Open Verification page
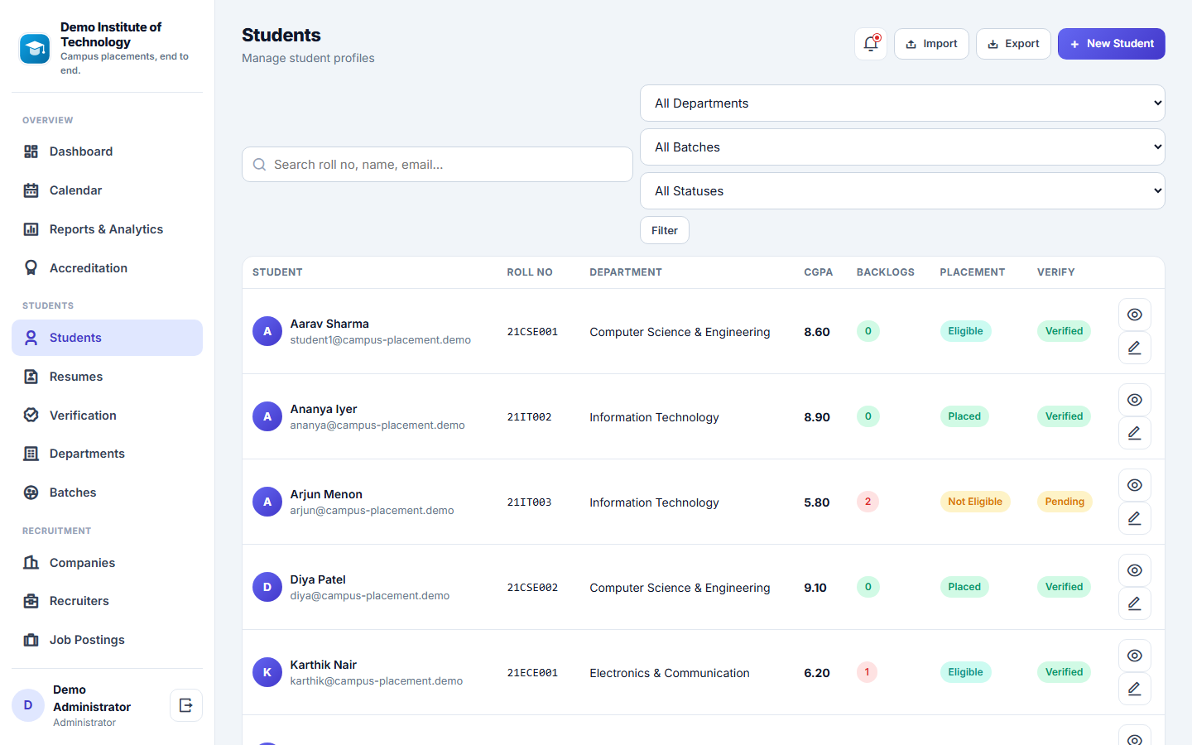 (x=107, y=416)
